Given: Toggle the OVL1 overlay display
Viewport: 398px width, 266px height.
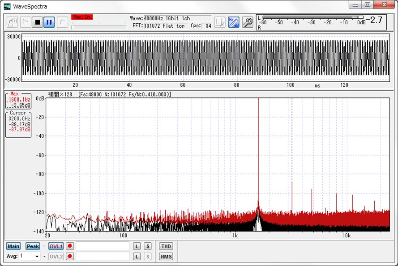Looking at the screenshot, I should [x=56, y=246].
